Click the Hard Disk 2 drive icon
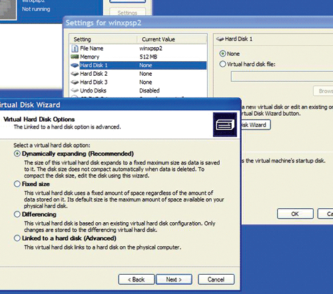 point(75,74)
